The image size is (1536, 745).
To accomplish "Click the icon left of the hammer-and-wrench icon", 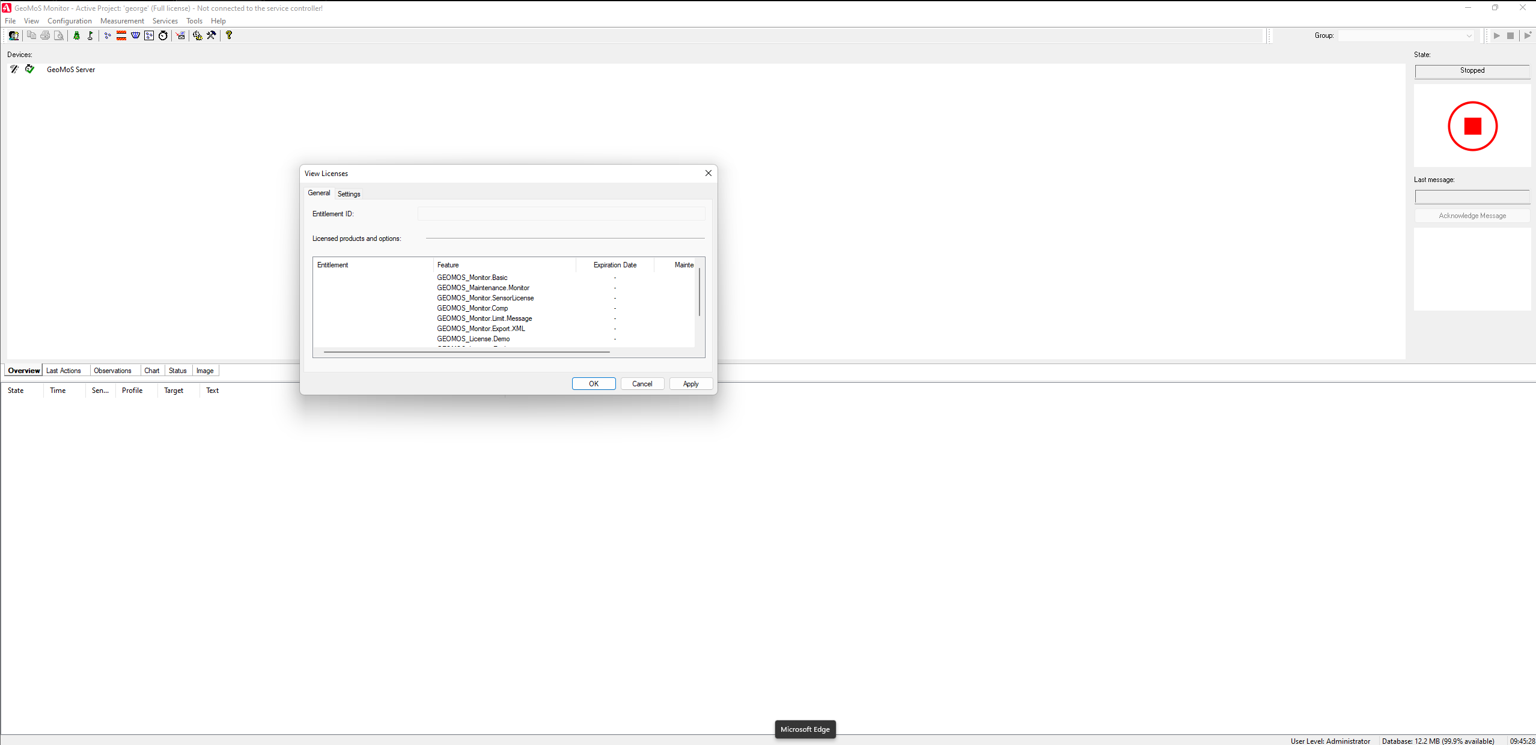I will click(x=197, y=35).
